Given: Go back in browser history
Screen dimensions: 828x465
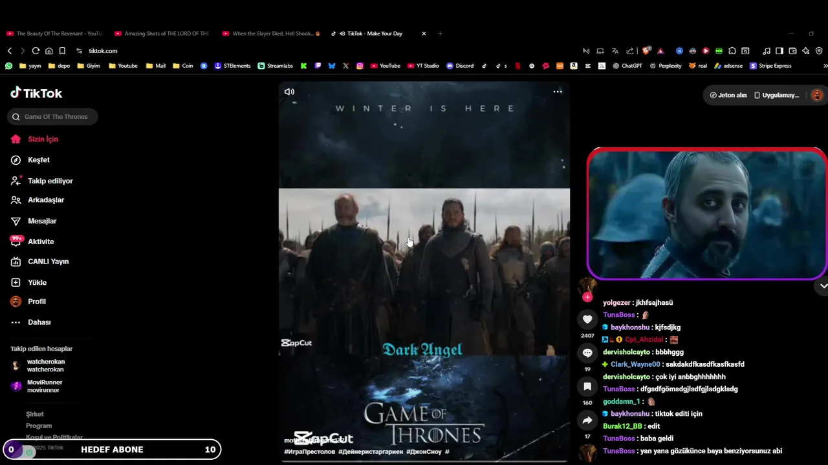Looking at the screenshot, I should pyautogui.click(x=10, y=51).
